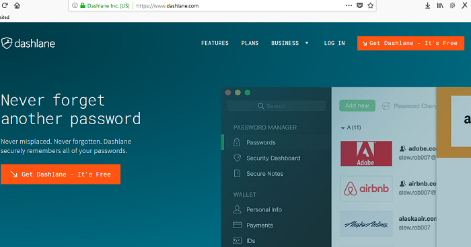This screenshot has height=247, width=471.
Task: Open the downloads arrow icon
Action: click(427, 5)
